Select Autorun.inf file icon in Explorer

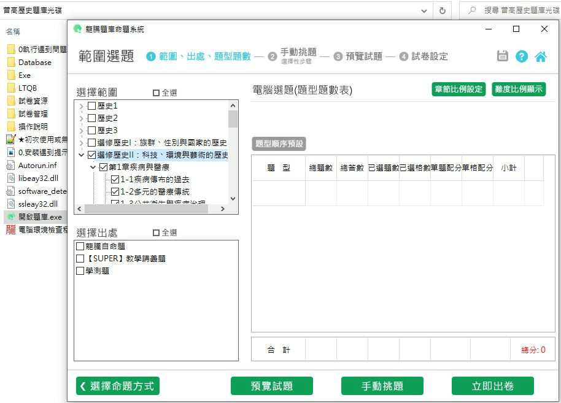pyautogui.click(x=10, y=165)
